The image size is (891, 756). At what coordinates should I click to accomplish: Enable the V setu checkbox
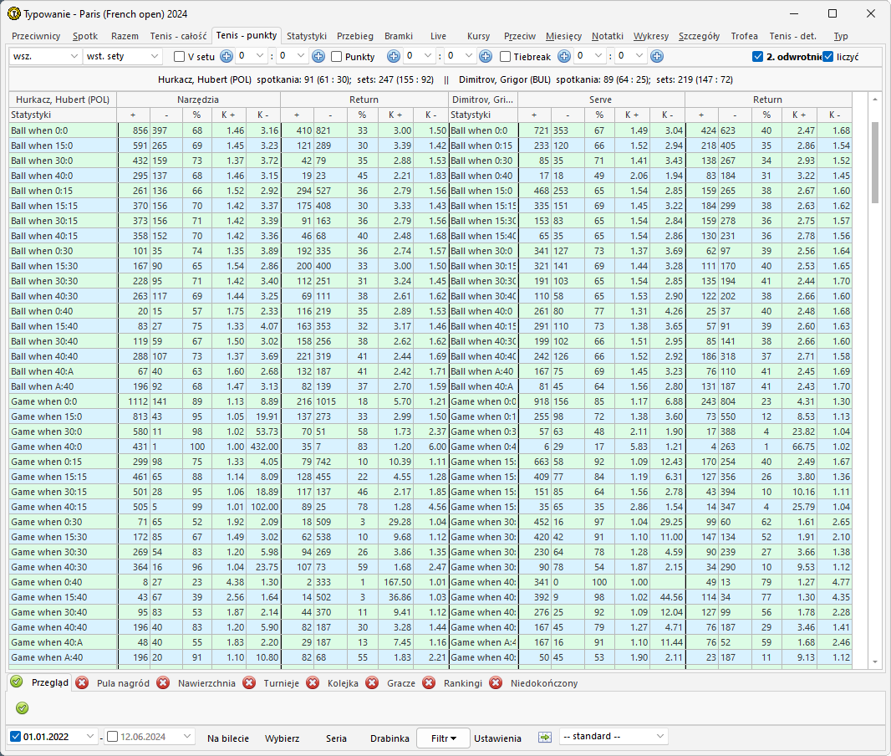click(179, 57)
